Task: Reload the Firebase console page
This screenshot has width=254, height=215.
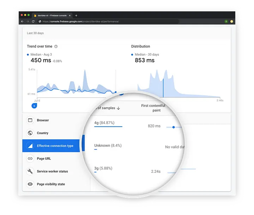Action: 33,21
